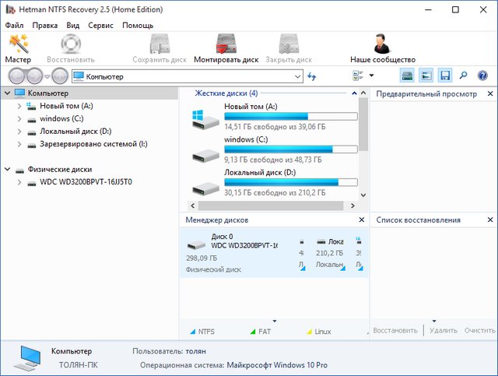
Task: Open the Компьютер address bar dropdown
Action: [298, 76]
